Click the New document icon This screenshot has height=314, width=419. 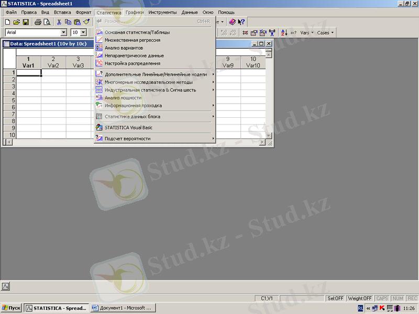8,22
